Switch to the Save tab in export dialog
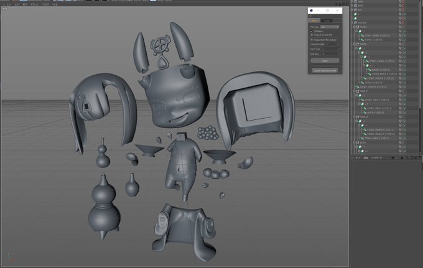 point(314,21)
